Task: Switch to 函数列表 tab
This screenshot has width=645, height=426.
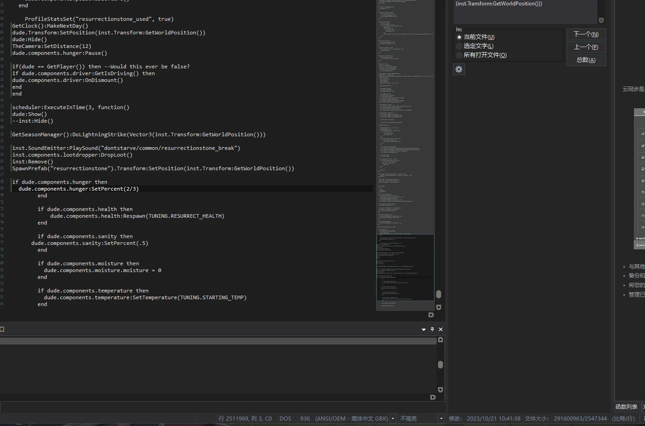Action: [627, 407]
